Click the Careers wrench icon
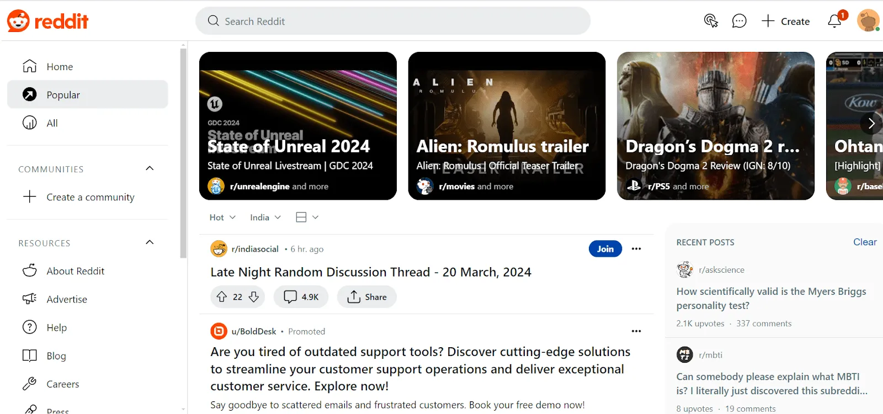The image size is (883, 414). tap(30, 384)
